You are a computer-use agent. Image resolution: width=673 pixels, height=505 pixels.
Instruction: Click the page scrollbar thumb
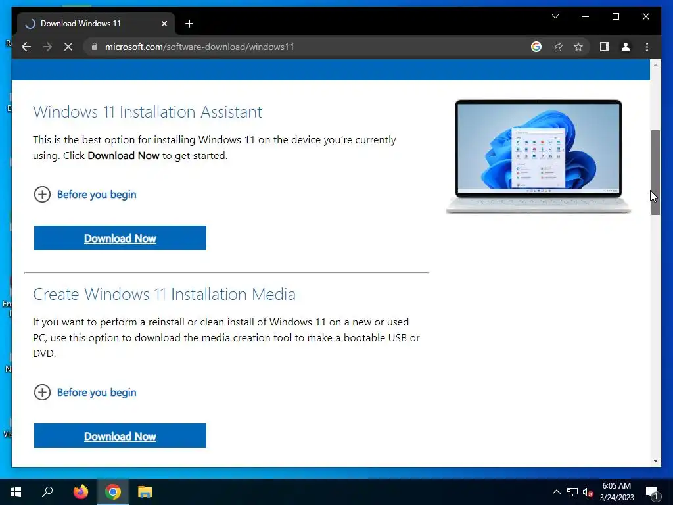click(655, 173)
